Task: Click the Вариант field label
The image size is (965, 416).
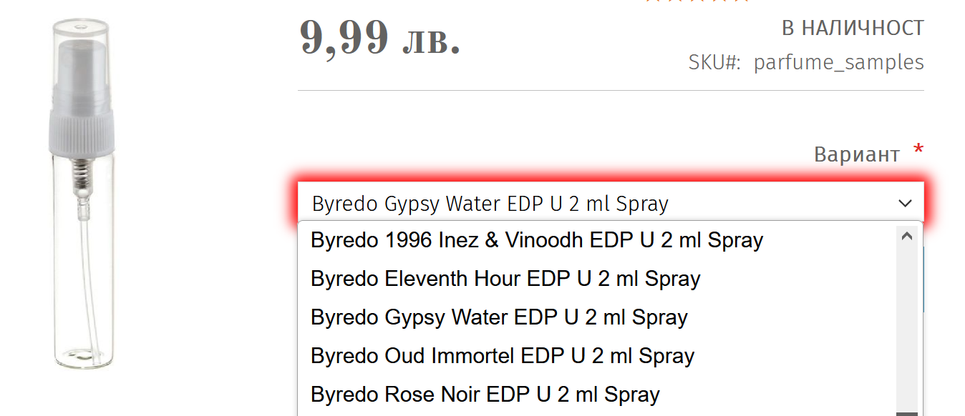Action: [856, 154]
